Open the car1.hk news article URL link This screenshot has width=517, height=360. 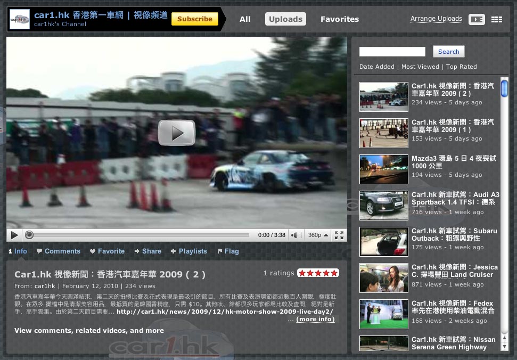click(225, 312)
